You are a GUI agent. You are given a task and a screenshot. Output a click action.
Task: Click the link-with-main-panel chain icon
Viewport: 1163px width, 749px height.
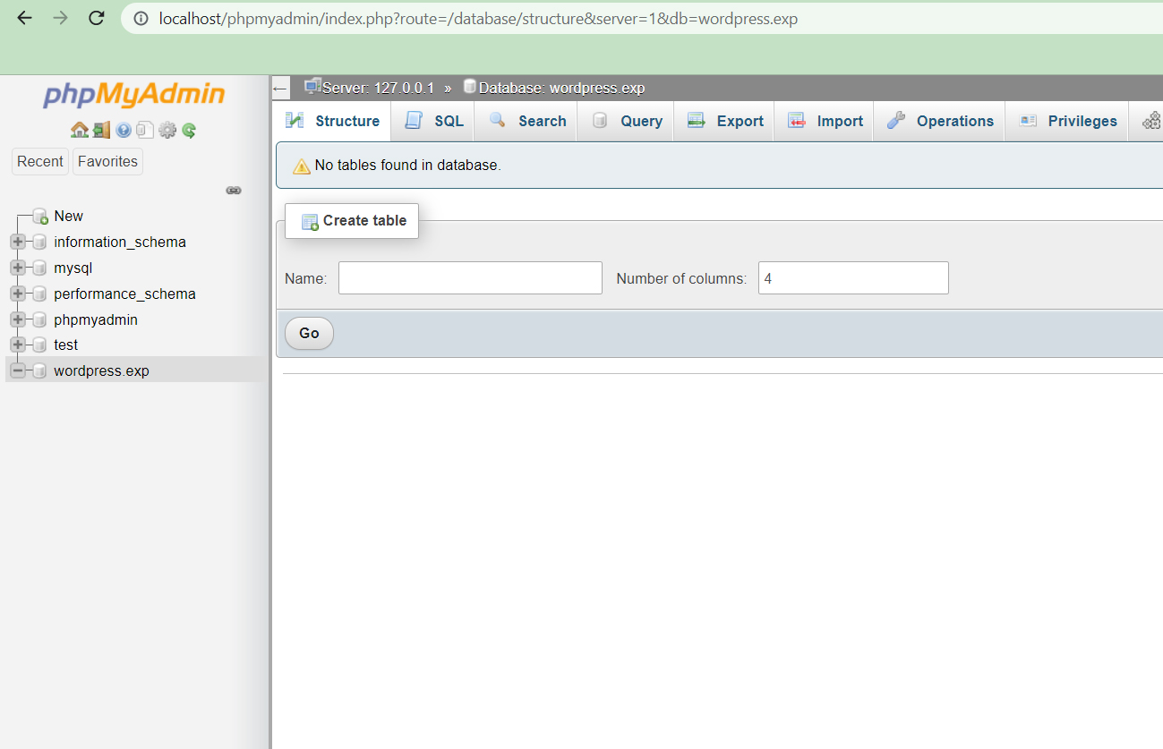click(x=234, y=191)
